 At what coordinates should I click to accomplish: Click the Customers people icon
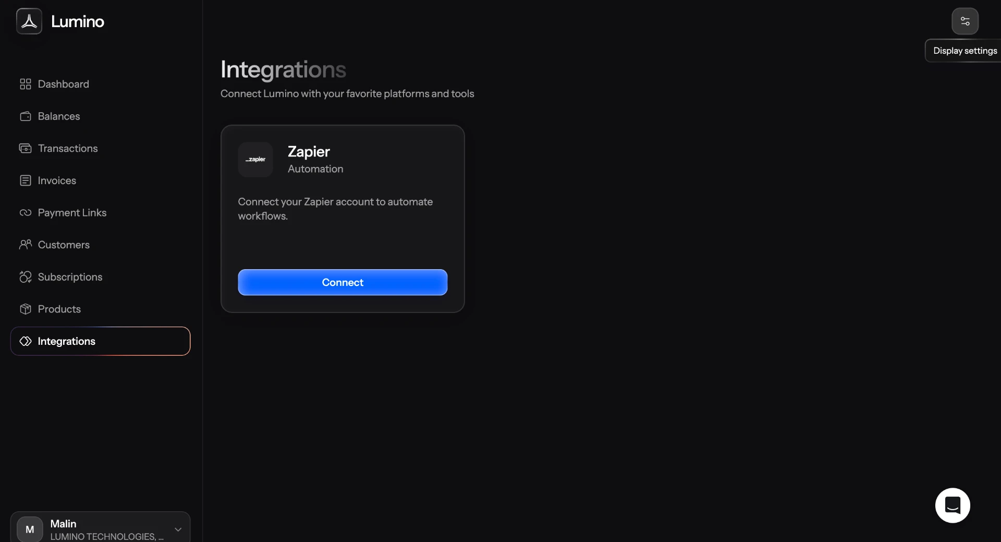[26, 245]
